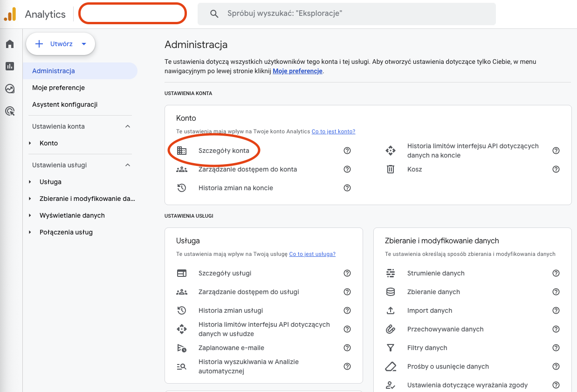577x392 pixels.
Task: Collapse the Ustawienia usługi section chevron
Action: pyautogui.click(x=128, y=165)
